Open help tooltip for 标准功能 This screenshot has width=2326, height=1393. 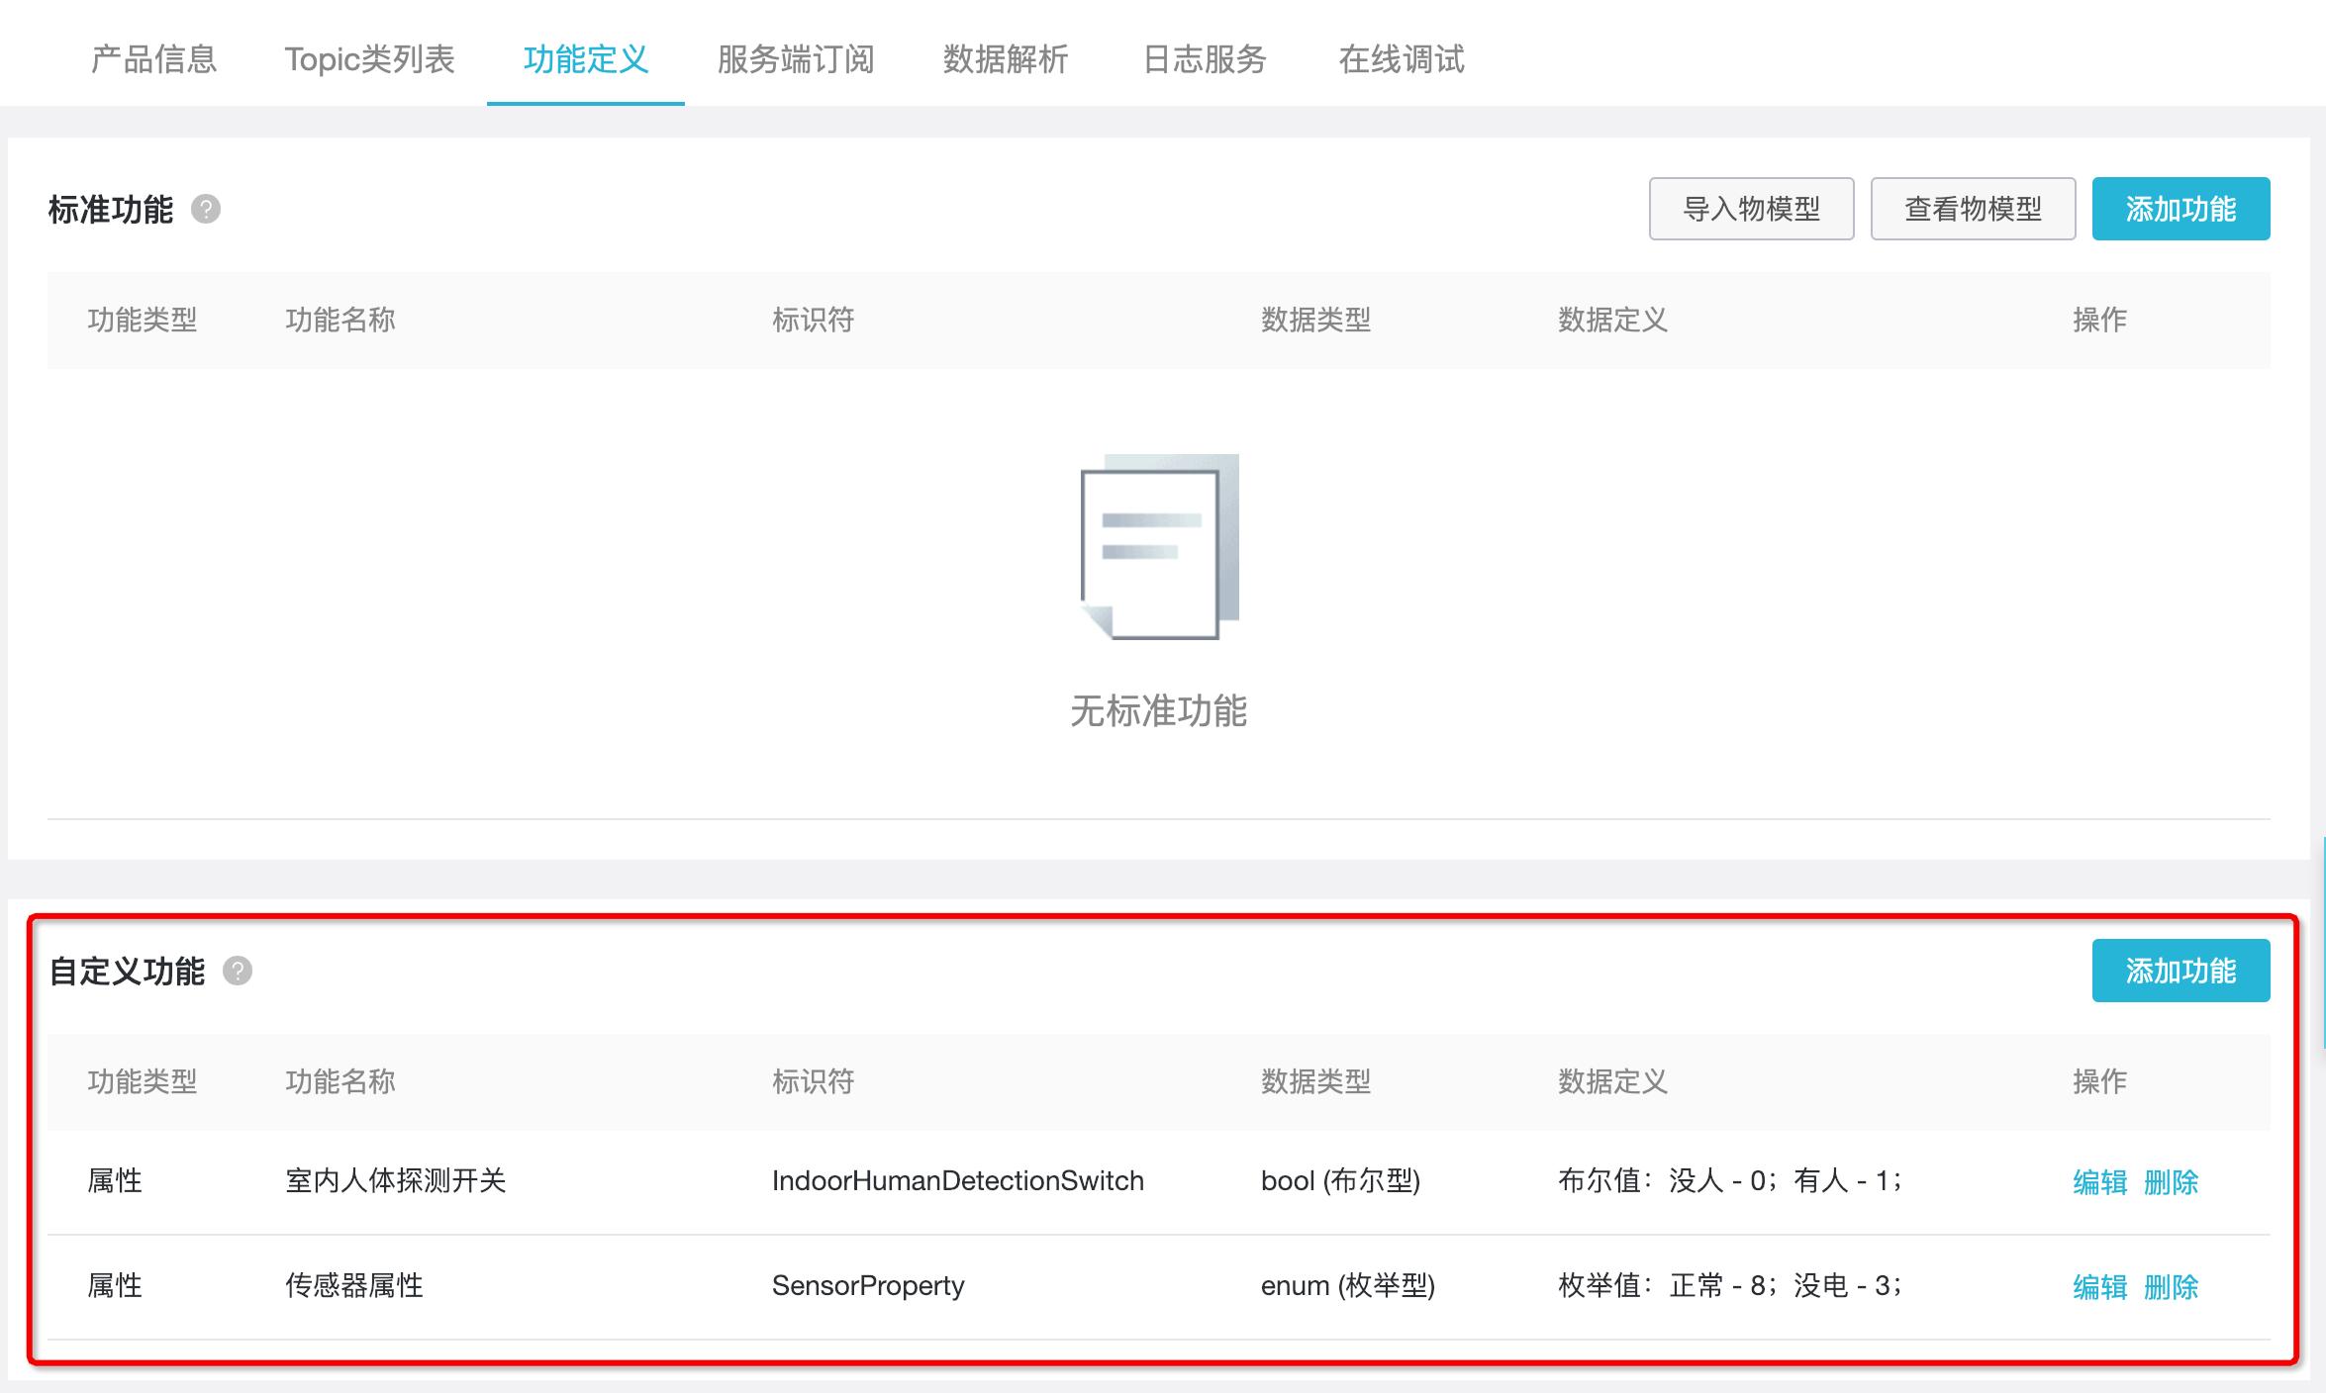pyautogui.click(x=204, y=210)
